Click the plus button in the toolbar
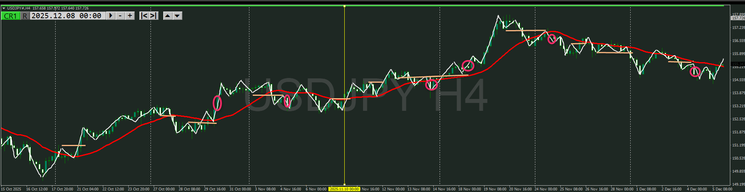 pyautogui.click(x=130, y=16)
